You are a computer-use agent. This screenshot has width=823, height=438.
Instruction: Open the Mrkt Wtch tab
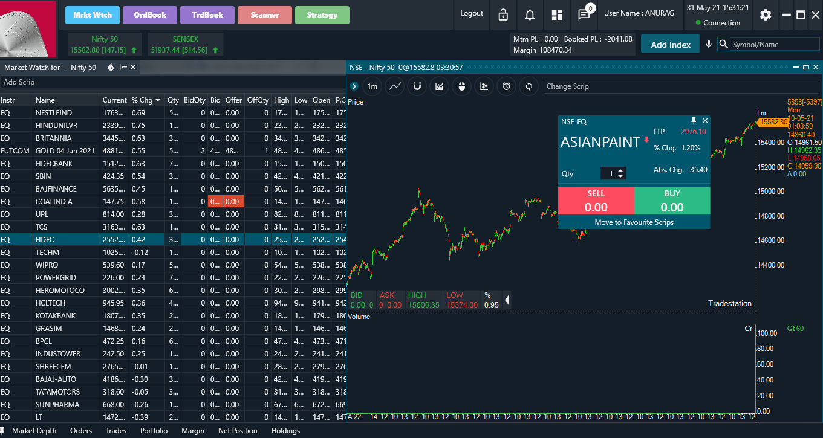(92, 15)
